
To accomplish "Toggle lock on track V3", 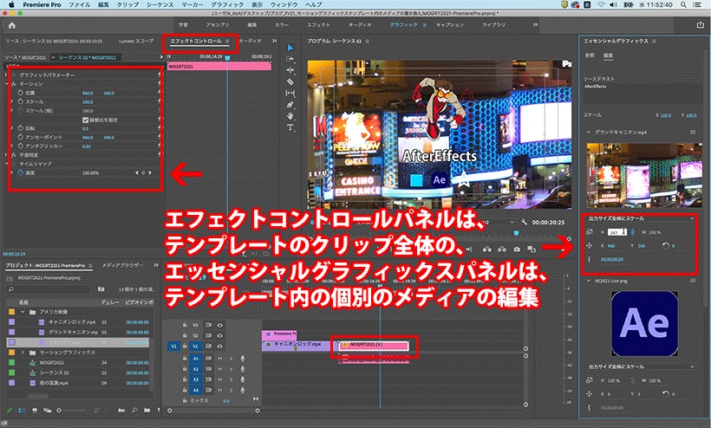I will pos(185,325).
